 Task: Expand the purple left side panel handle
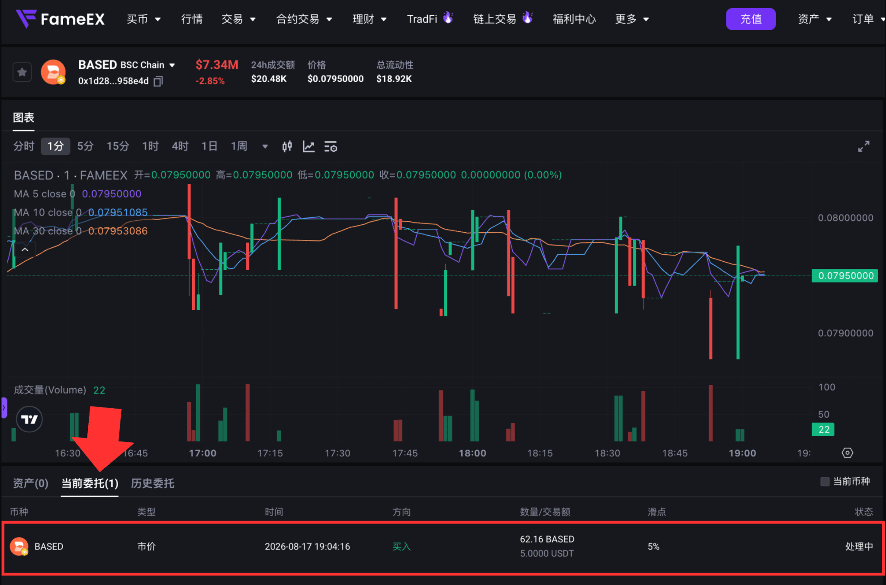click(x=4, y=407)
